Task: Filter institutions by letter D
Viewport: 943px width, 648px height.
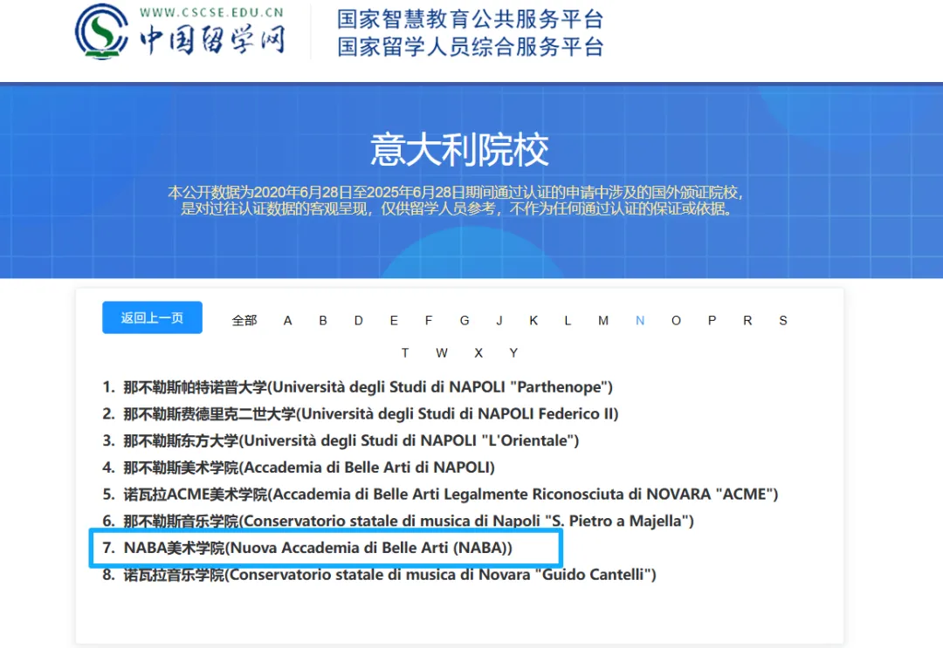Action: (x=359, y=321)
